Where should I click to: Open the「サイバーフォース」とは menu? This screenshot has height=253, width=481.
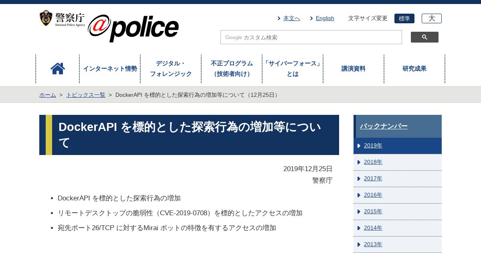293,69
